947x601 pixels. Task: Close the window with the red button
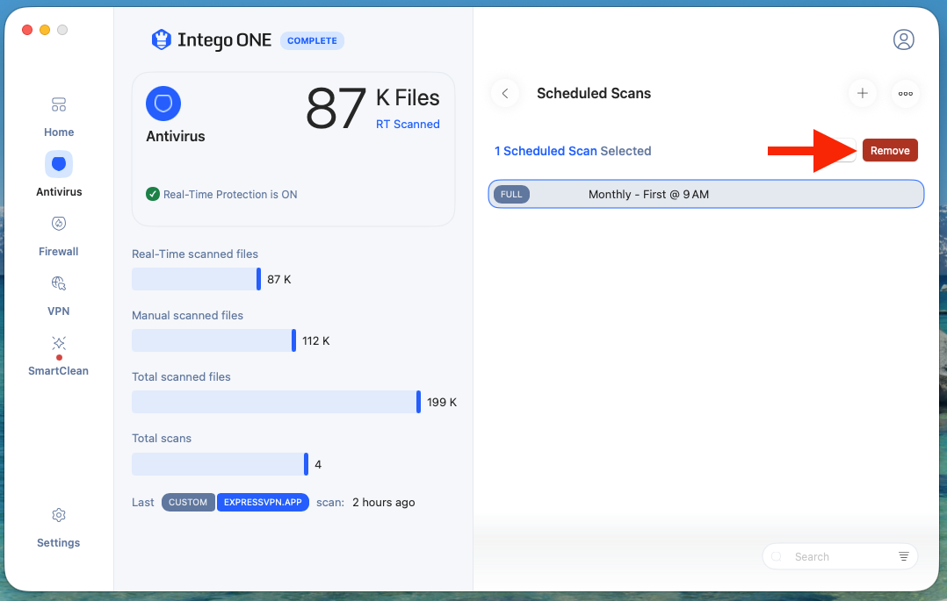point(27,30)
